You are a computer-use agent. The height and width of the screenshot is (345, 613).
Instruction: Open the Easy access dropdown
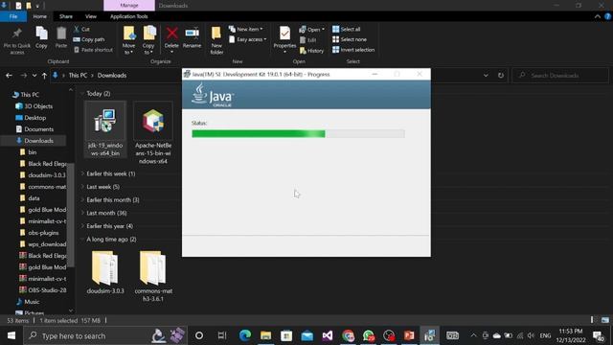(248, 39)
